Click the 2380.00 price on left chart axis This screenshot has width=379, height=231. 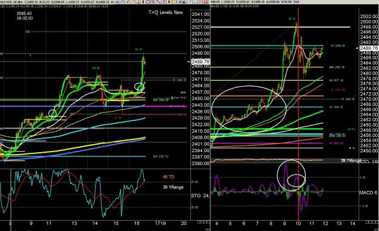click(200, 163)
